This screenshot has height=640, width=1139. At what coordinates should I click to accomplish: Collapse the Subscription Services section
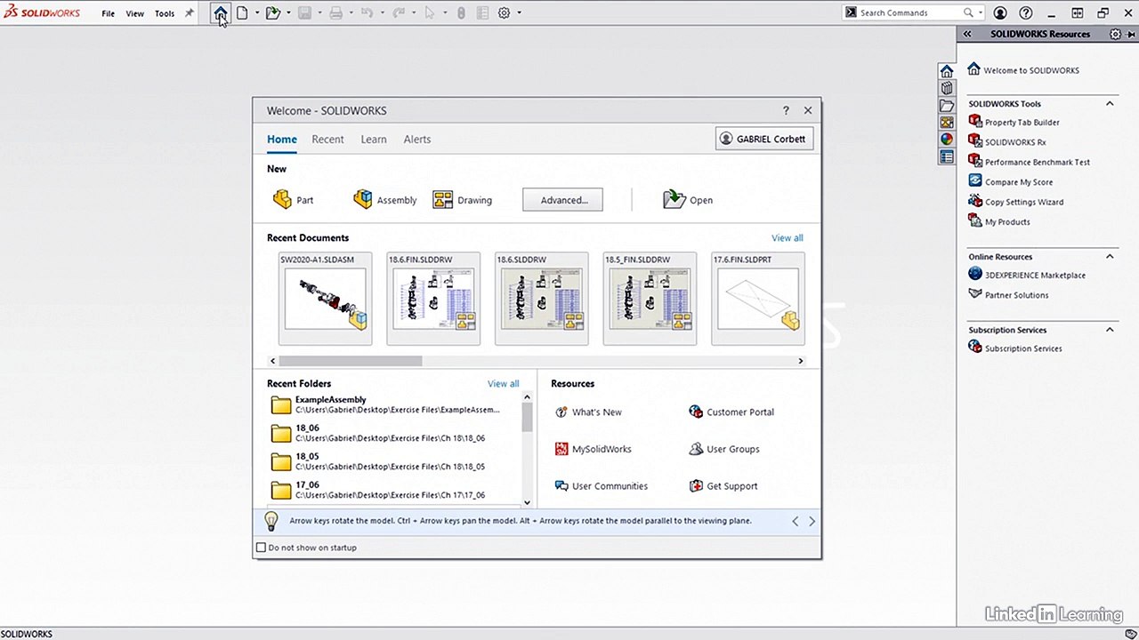pyautogui.click(x=1110, y=330)
